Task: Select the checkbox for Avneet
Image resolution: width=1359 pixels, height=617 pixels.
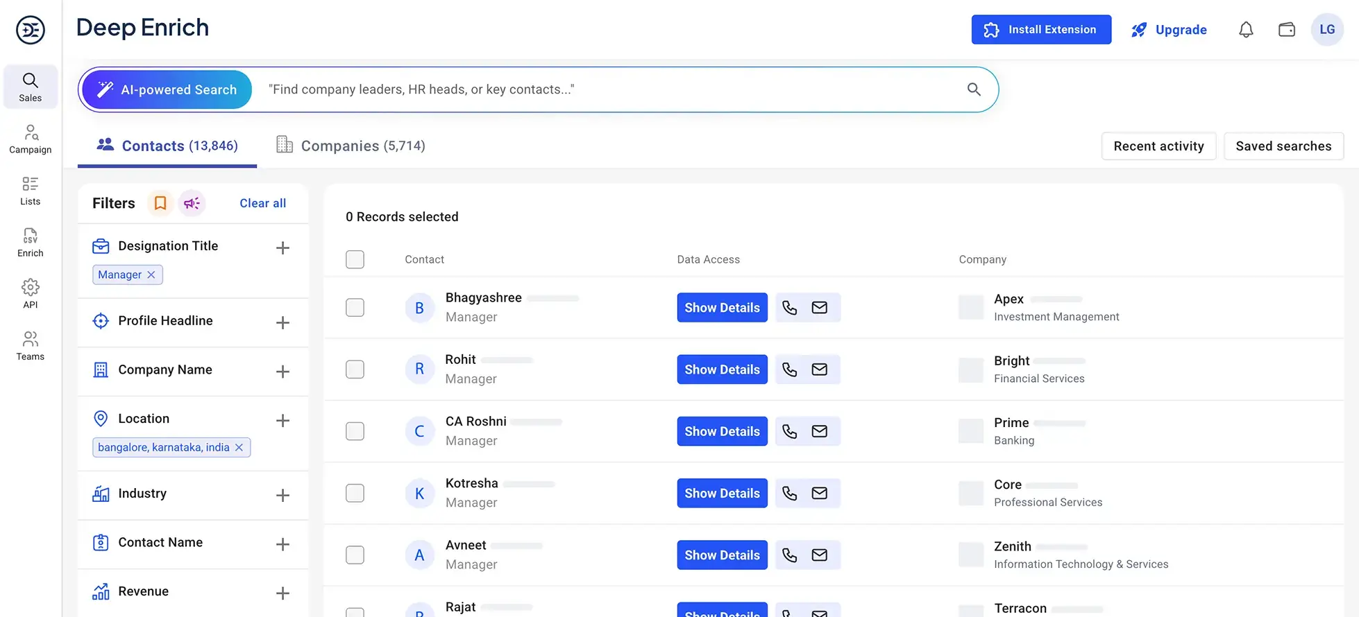Action: [355, 555]
